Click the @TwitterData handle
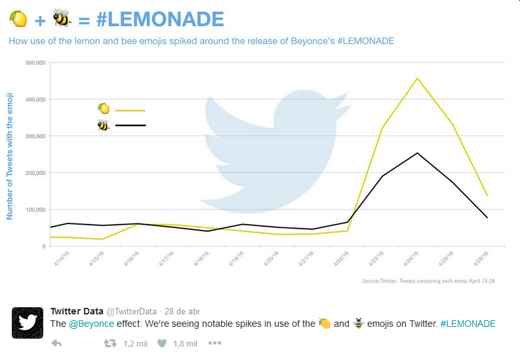Screen dimensions: 520x357 click(131, 311)
